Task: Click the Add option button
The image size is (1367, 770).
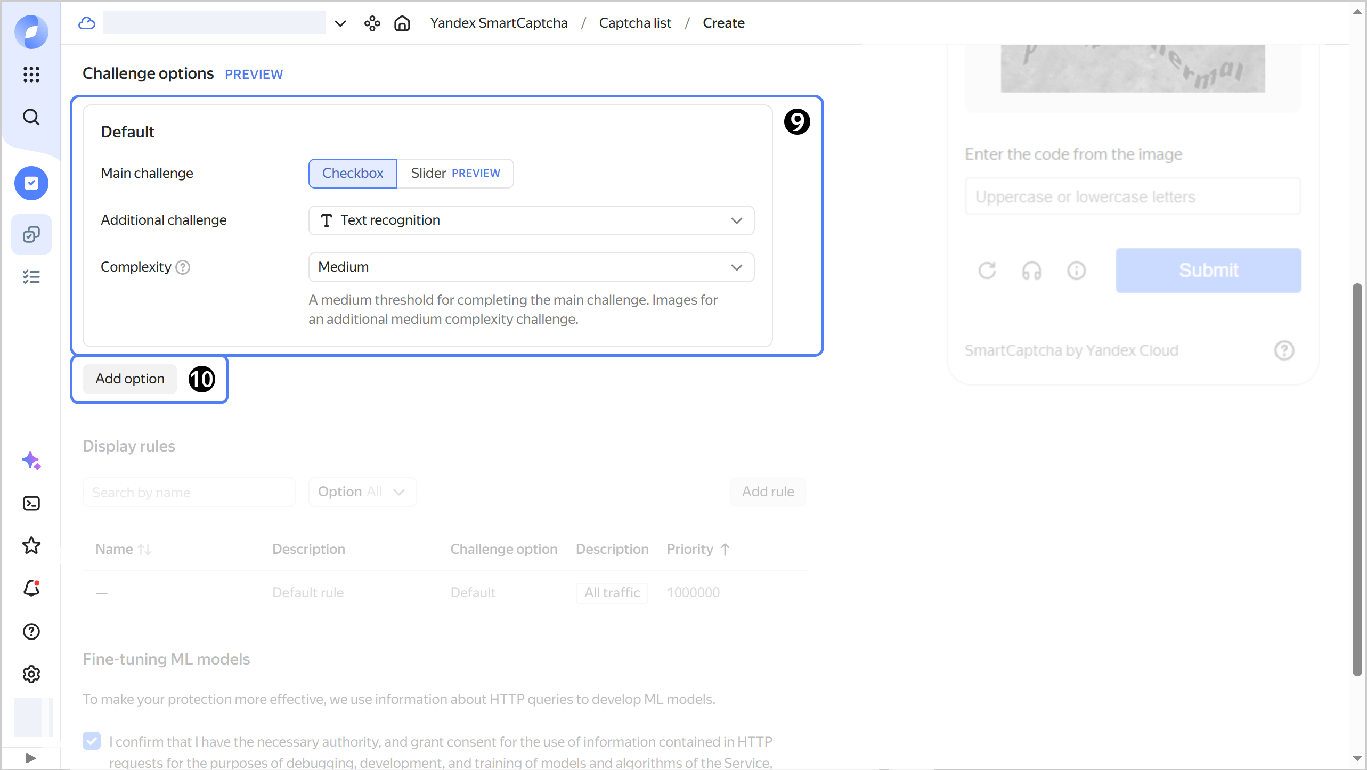Action: [x=130, y=379]
